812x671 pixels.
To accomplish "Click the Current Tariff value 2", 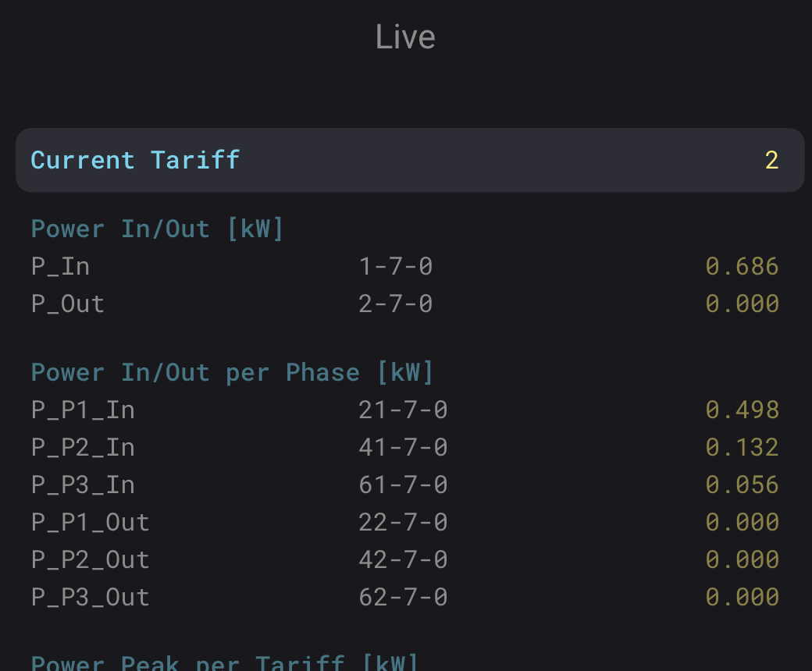I will (x=771, y=161).
